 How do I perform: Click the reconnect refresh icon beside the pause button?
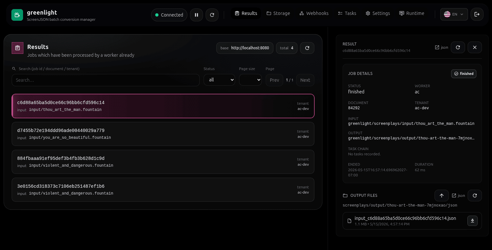point(212,15)
